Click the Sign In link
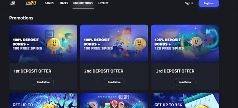This screenshot has height=108, width=238. pyautogui.click(x=189, y=3)
